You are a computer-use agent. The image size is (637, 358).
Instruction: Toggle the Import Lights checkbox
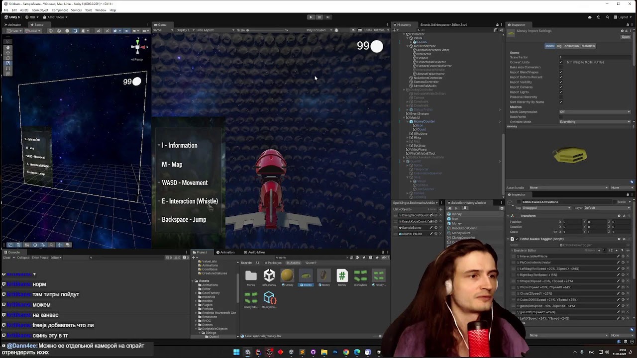pos(561,92)
